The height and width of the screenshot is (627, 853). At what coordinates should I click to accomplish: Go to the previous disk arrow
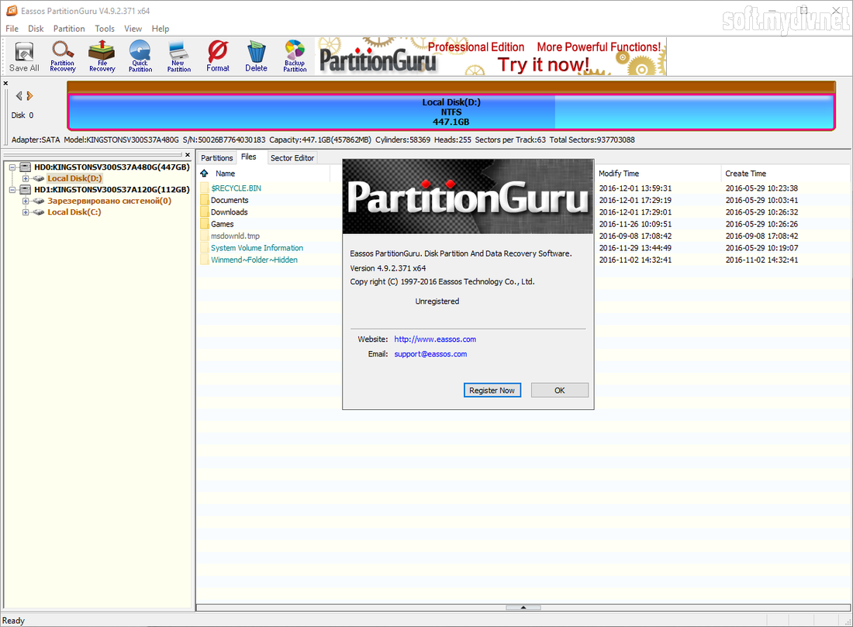(19, 95)
